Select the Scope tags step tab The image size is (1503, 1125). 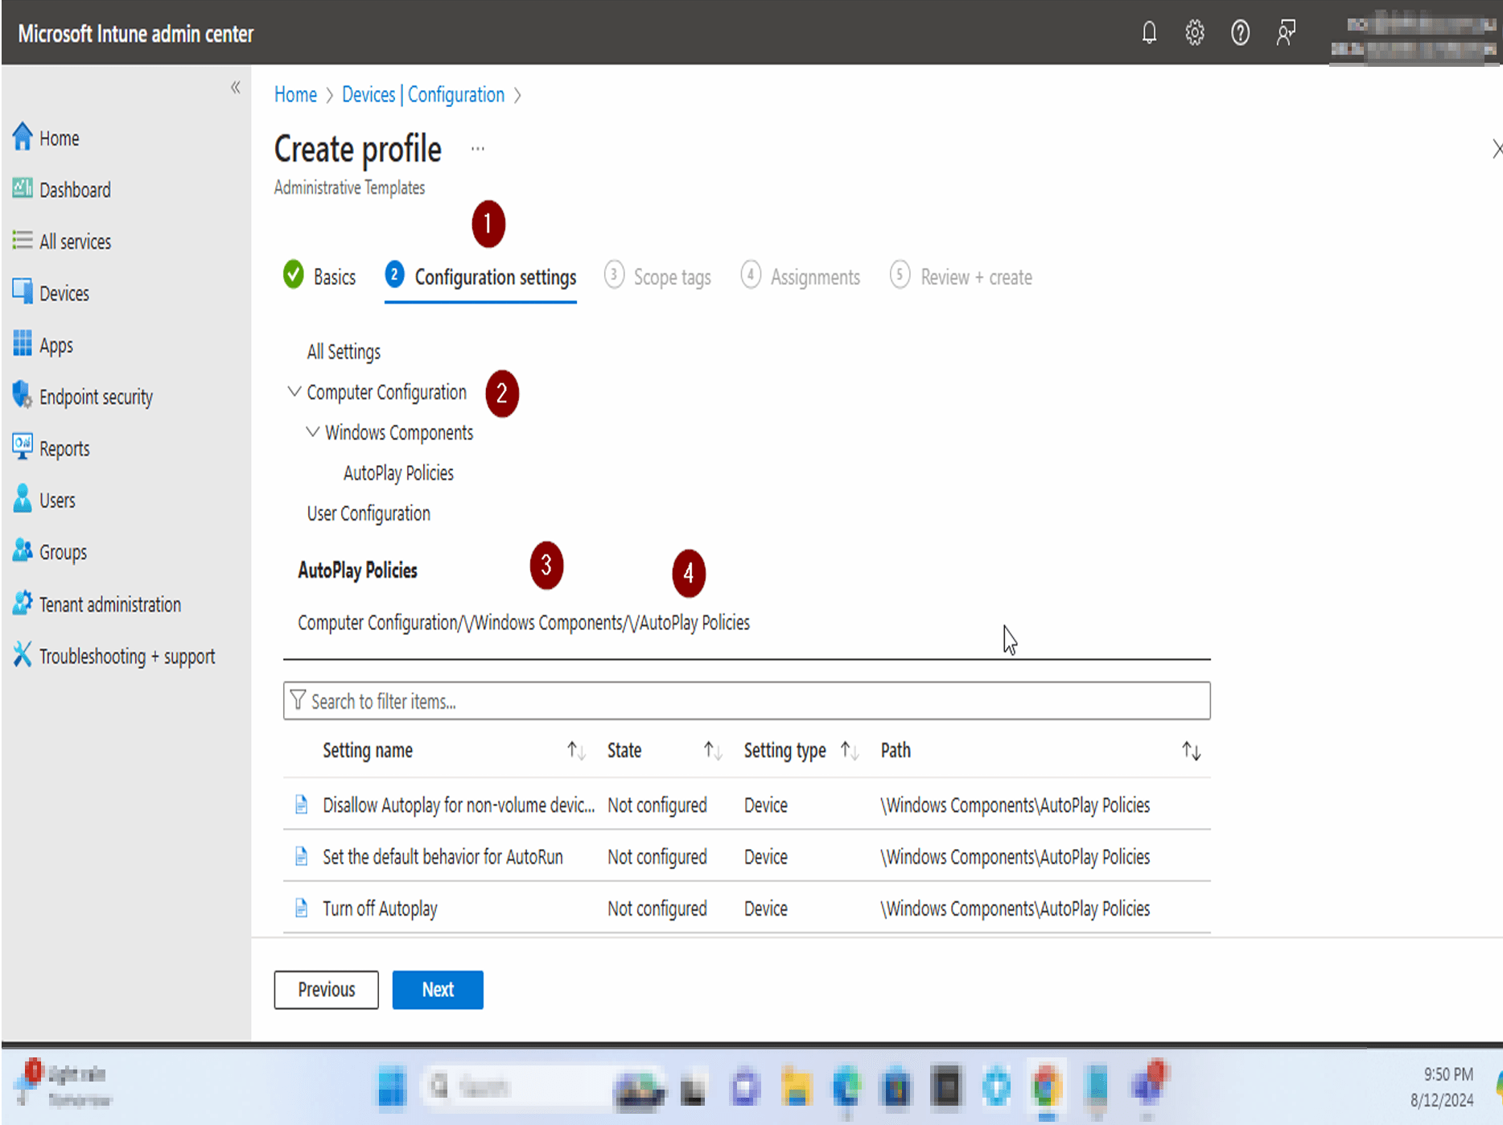pos(658,276)
